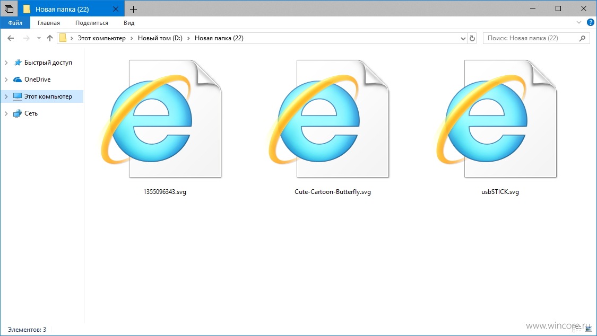The width and height of the screenshot is (597, 336).
Task: Click the folder icon in address bar
Action: click(63, 38)
